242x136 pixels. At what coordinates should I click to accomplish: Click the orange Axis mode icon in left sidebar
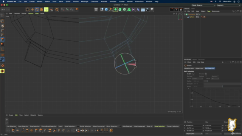click(x=2, y=49)
